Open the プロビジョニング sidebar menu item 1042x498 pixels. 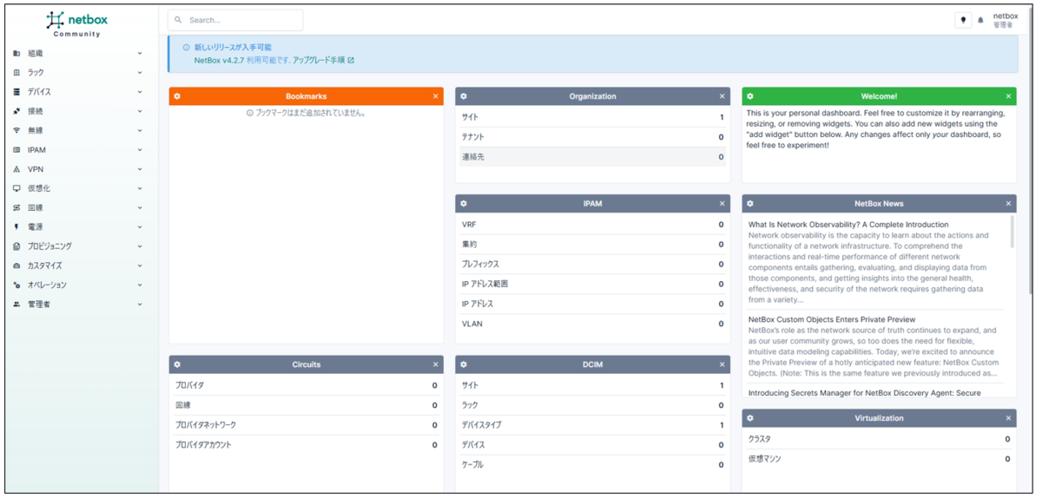[x=78, y=246]
